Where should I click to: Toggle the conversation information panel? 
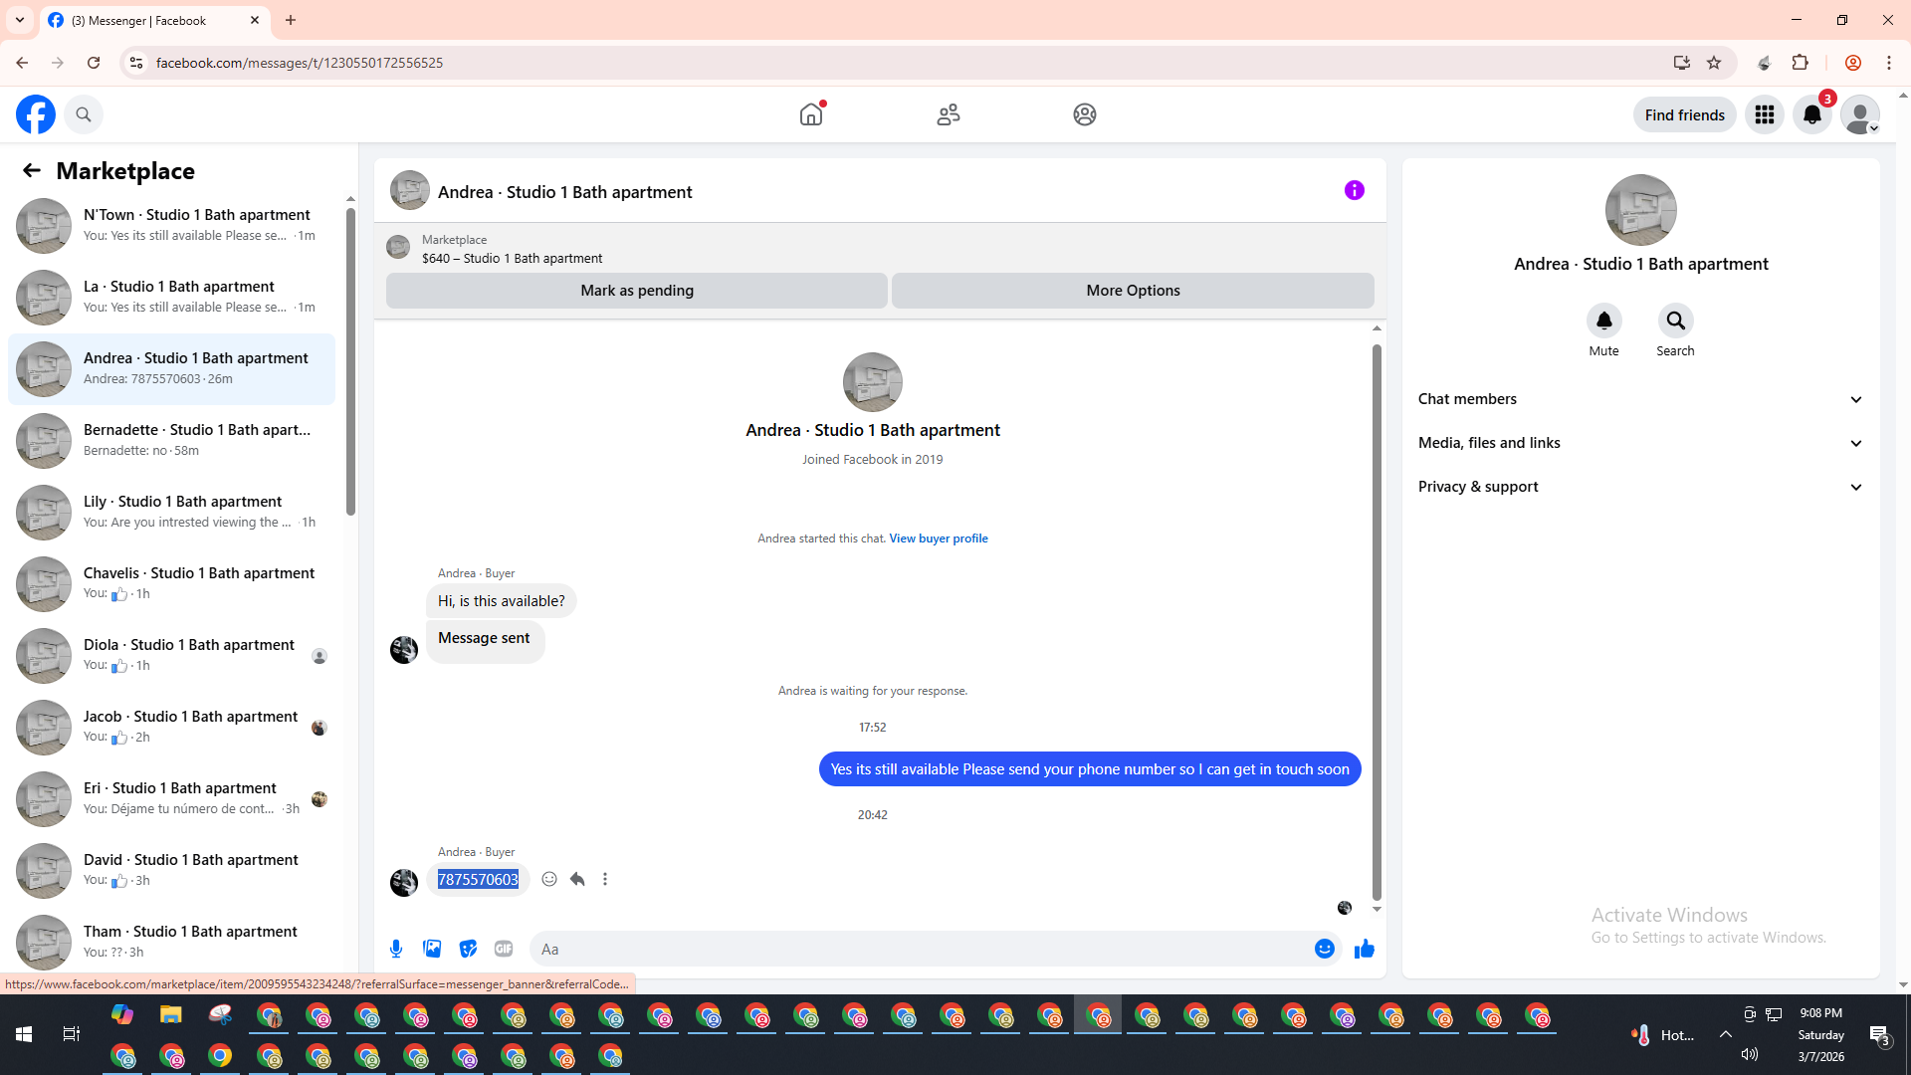[x=1355, y=190]
